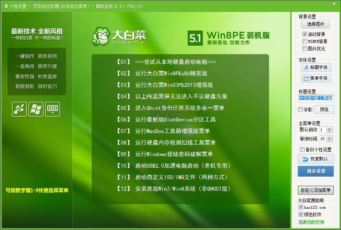Toggle the 启动背景 checkbox
The image size is (341, 230).
(x=304, y=34)
